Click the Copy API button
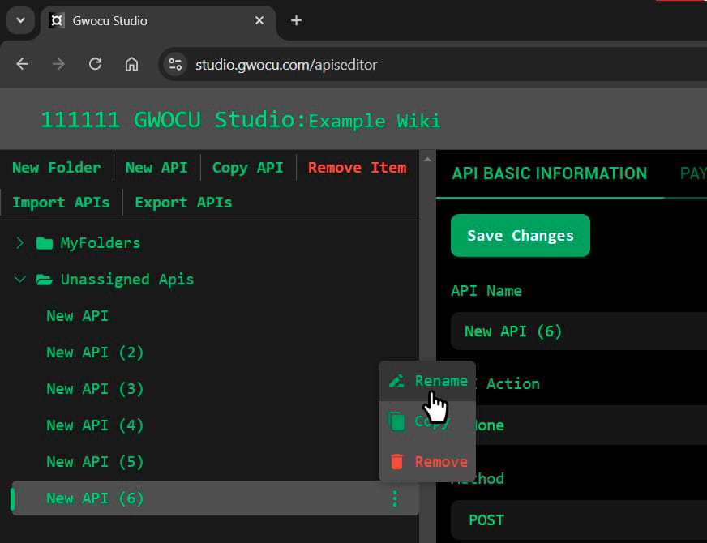707x543 pixels. coord(247,168)
